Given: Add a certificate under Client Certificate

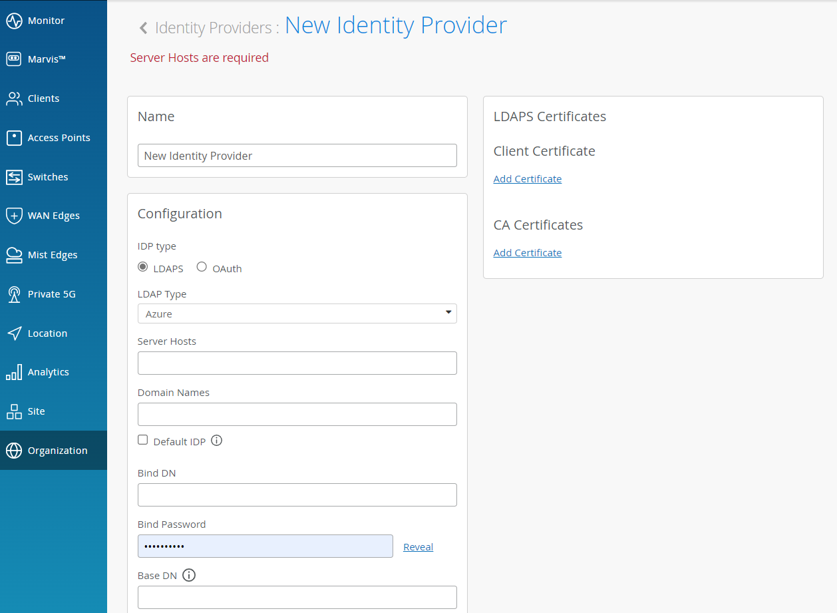Looking at the screenshot, I should tap(528, 179).
